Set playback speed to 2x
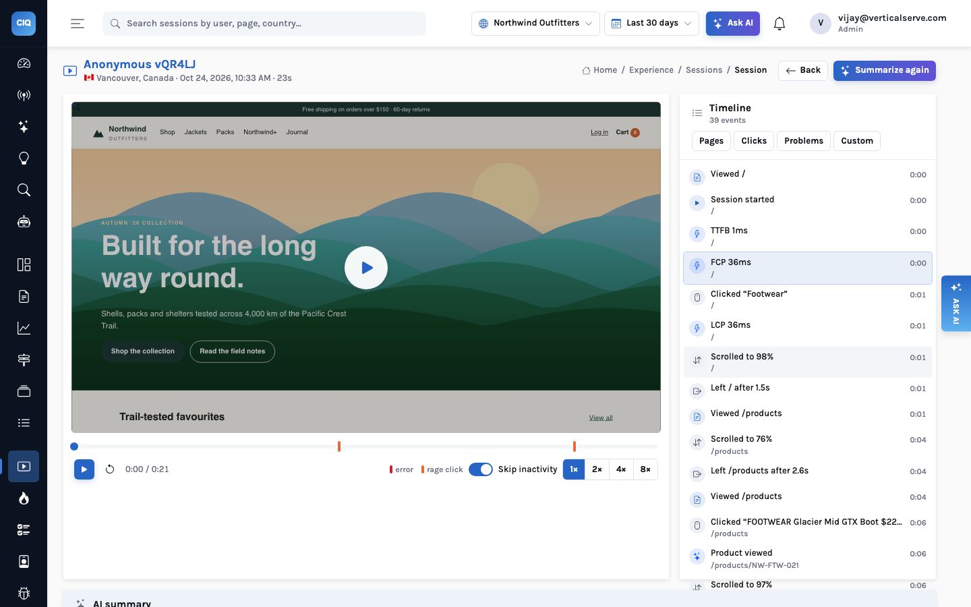Screen dimensions: 971x607 tap(597, 469)
